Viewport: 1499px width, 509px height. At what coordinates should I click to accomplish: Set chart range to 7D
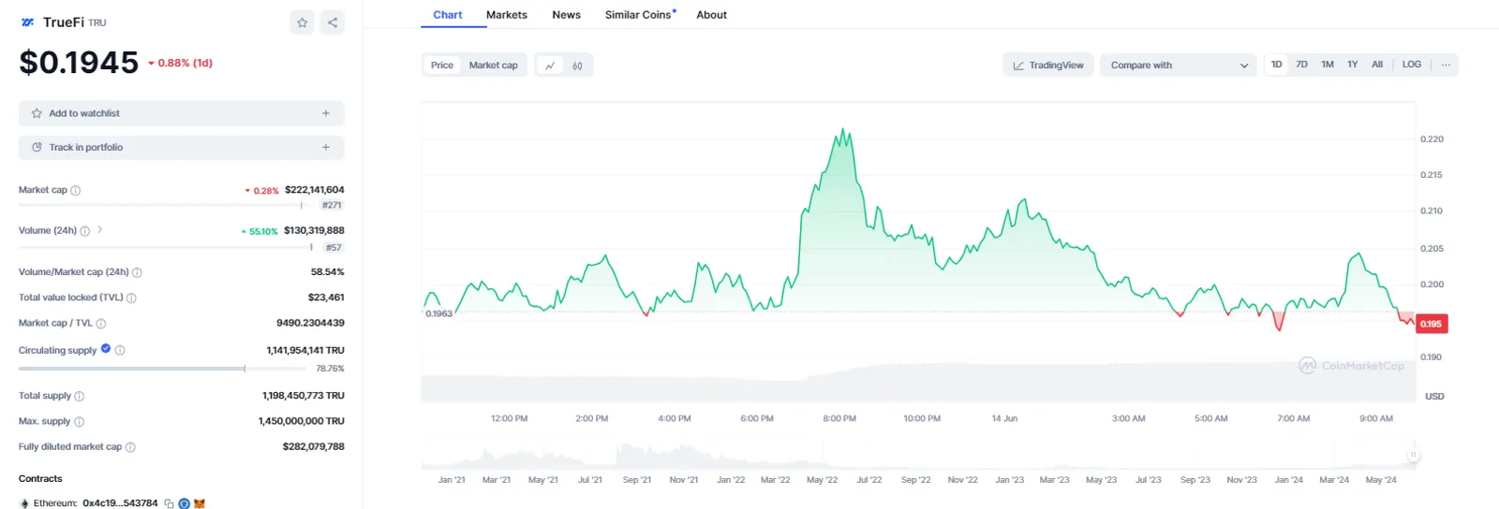point(1301,65)
